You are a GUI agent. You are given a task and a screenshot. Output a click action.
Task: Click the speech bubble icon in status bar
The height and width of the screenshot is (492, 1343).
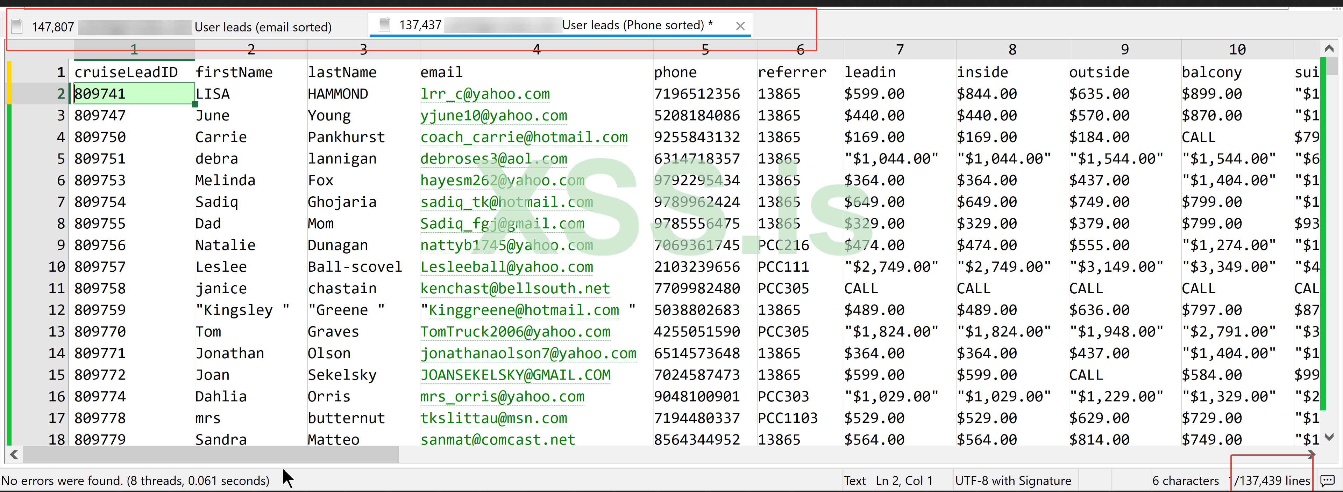point(1327,480)
